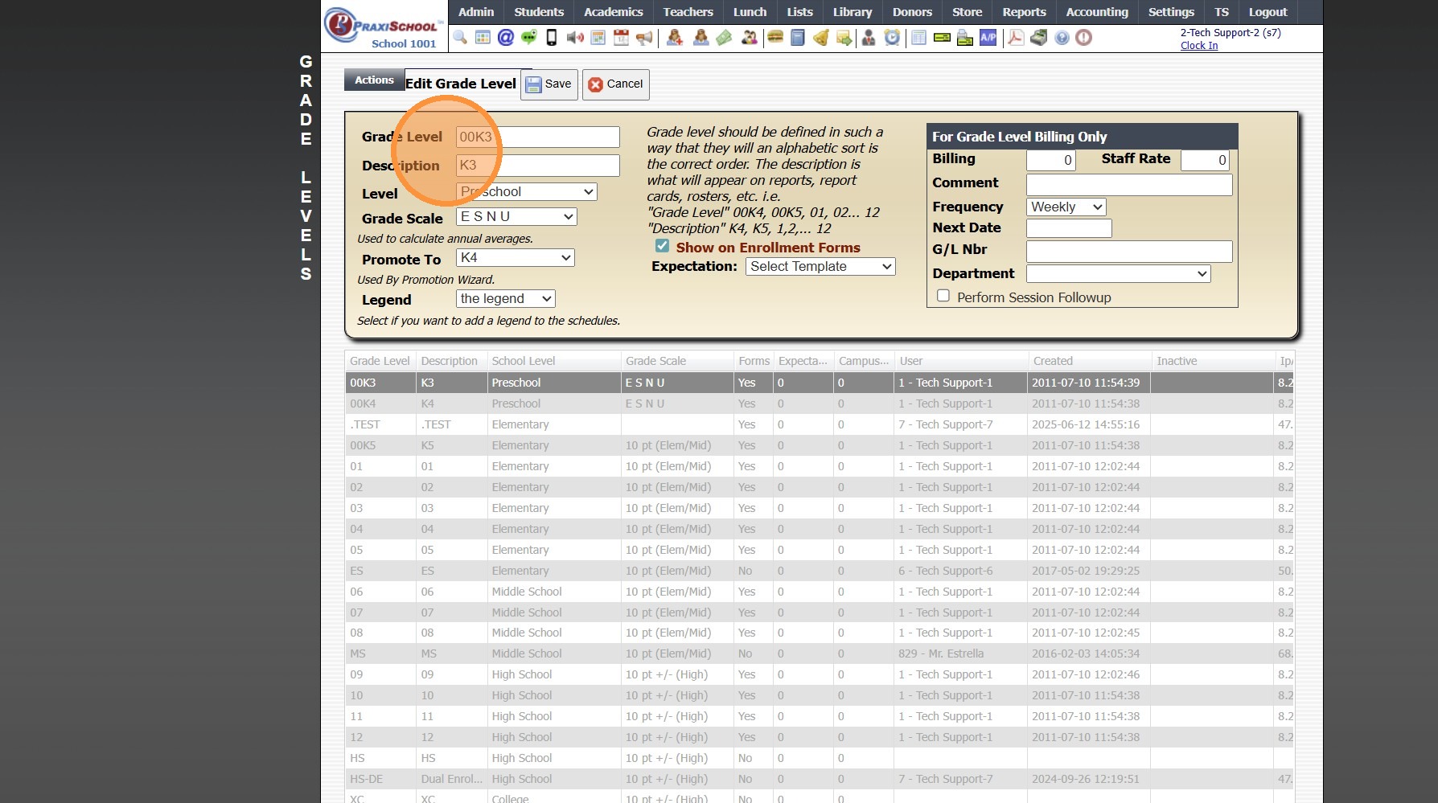The image size is (1438, 803).
Task: Expand the Expectation Select Template dropdown
Action: pos(820,267)
